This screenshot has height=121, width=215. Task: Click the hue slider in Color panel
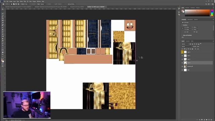(x=212, y=13)
